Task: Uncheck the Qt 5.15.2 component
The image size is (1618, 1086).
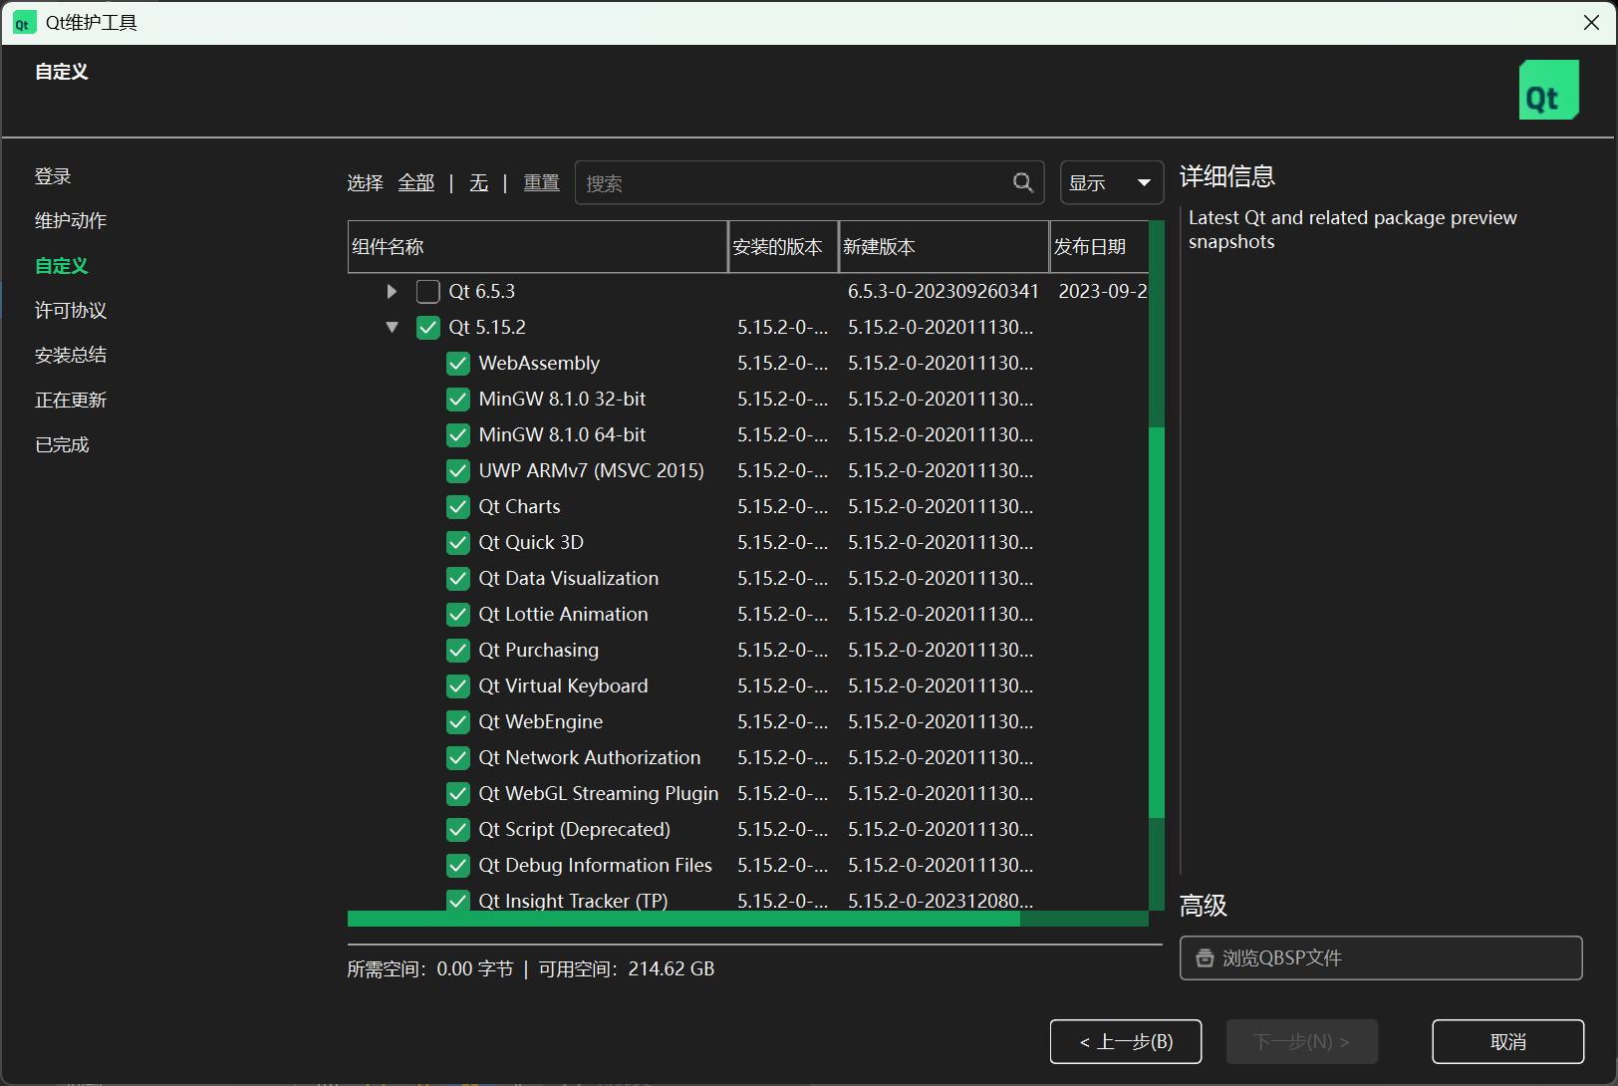Action: [427, 327]
